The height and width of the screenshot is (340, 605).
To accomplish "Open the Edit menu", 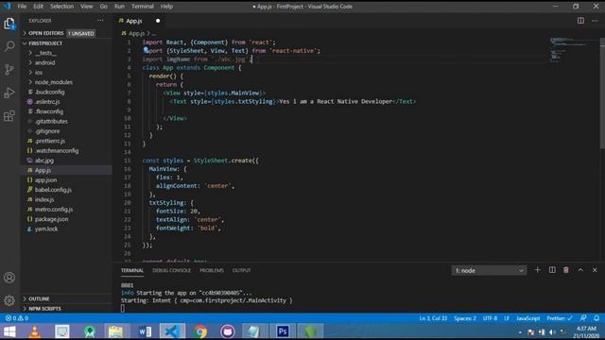I will pyautogui.click(x=38, y=7).
